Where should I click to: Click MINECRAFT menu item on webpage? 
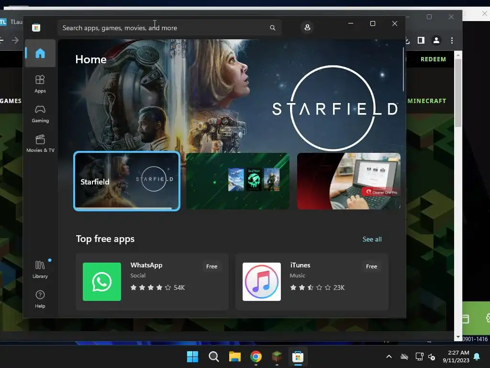coord(426,101)
